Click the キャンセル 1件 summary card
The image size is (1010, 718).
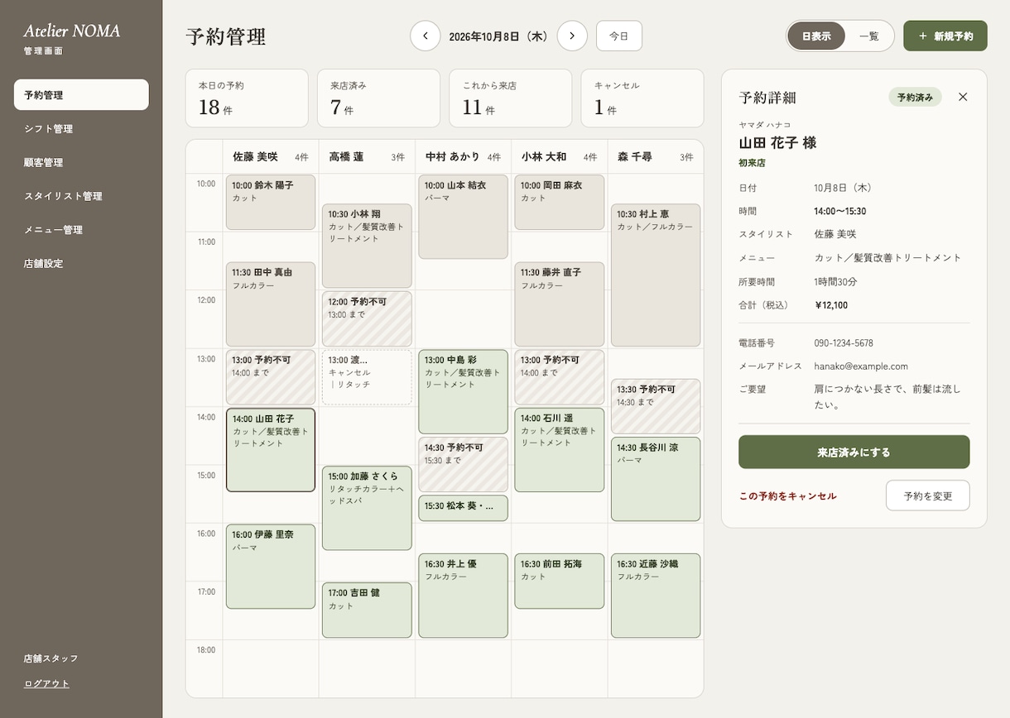point(642,98)
